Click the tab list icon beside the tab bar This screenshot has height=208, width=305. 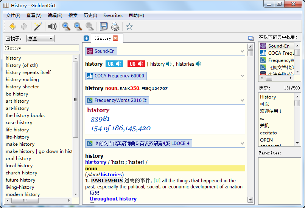tap(251, 38)
